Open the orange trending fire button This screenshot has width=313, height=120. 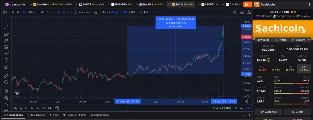[x=247, y=4]
